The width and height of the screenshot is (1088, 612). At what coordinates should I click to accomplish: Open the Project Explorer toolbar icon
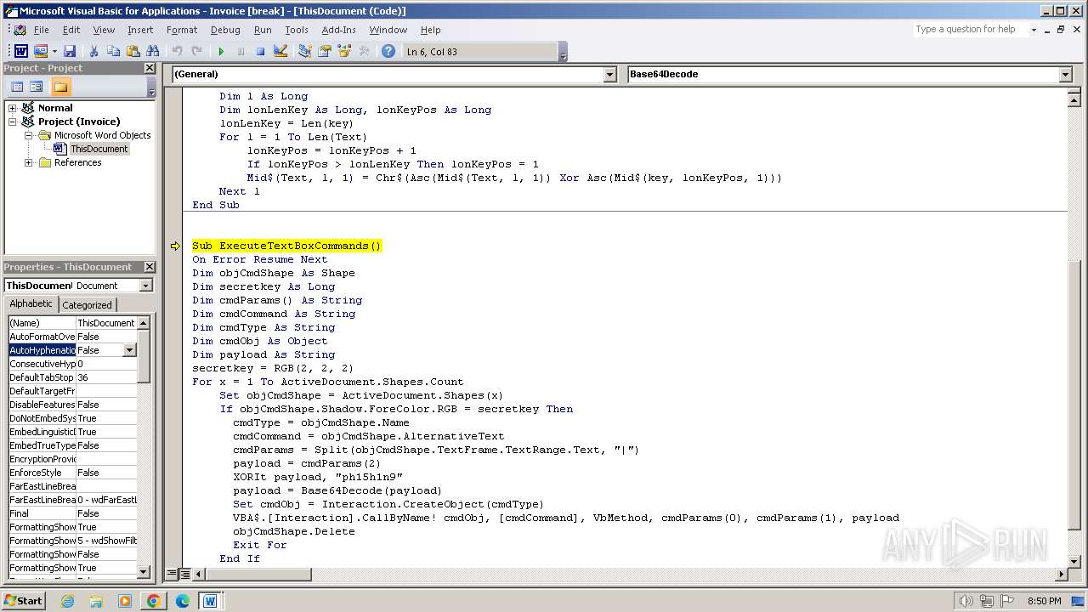304,52
